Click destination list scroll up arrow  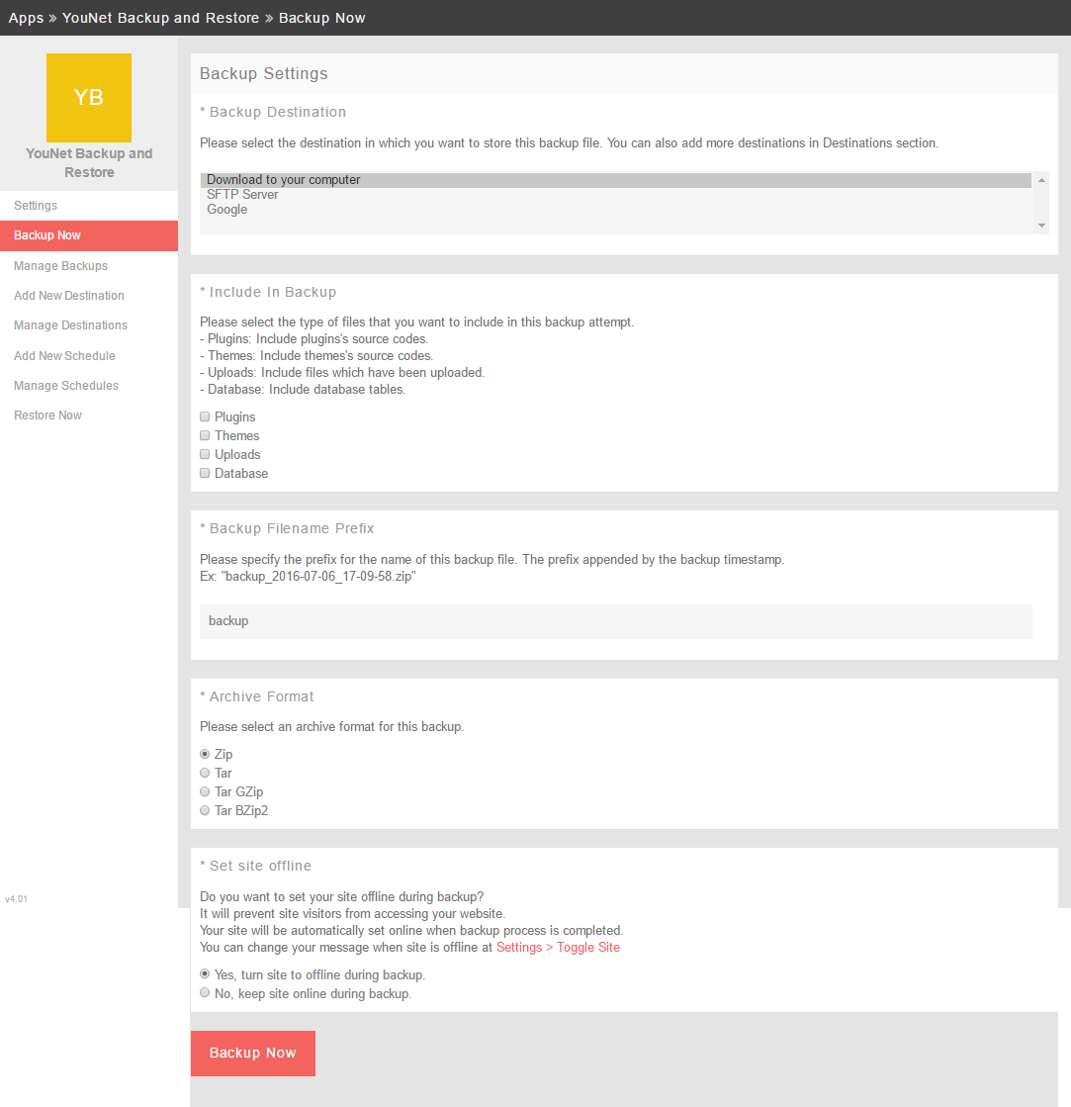point(1041,180)
